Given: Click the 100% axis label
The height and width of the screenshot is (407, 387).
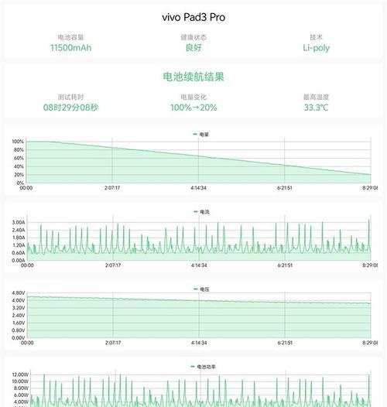Looking at the screenshot, I should [18, 142].
